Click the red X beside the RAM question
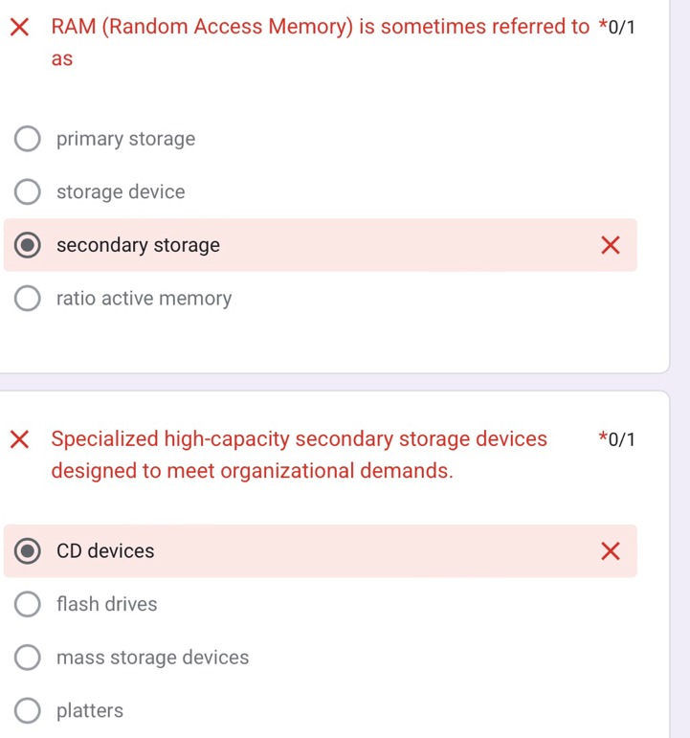The width and height of the screenshot is (690, 738). tap(20, 26)
